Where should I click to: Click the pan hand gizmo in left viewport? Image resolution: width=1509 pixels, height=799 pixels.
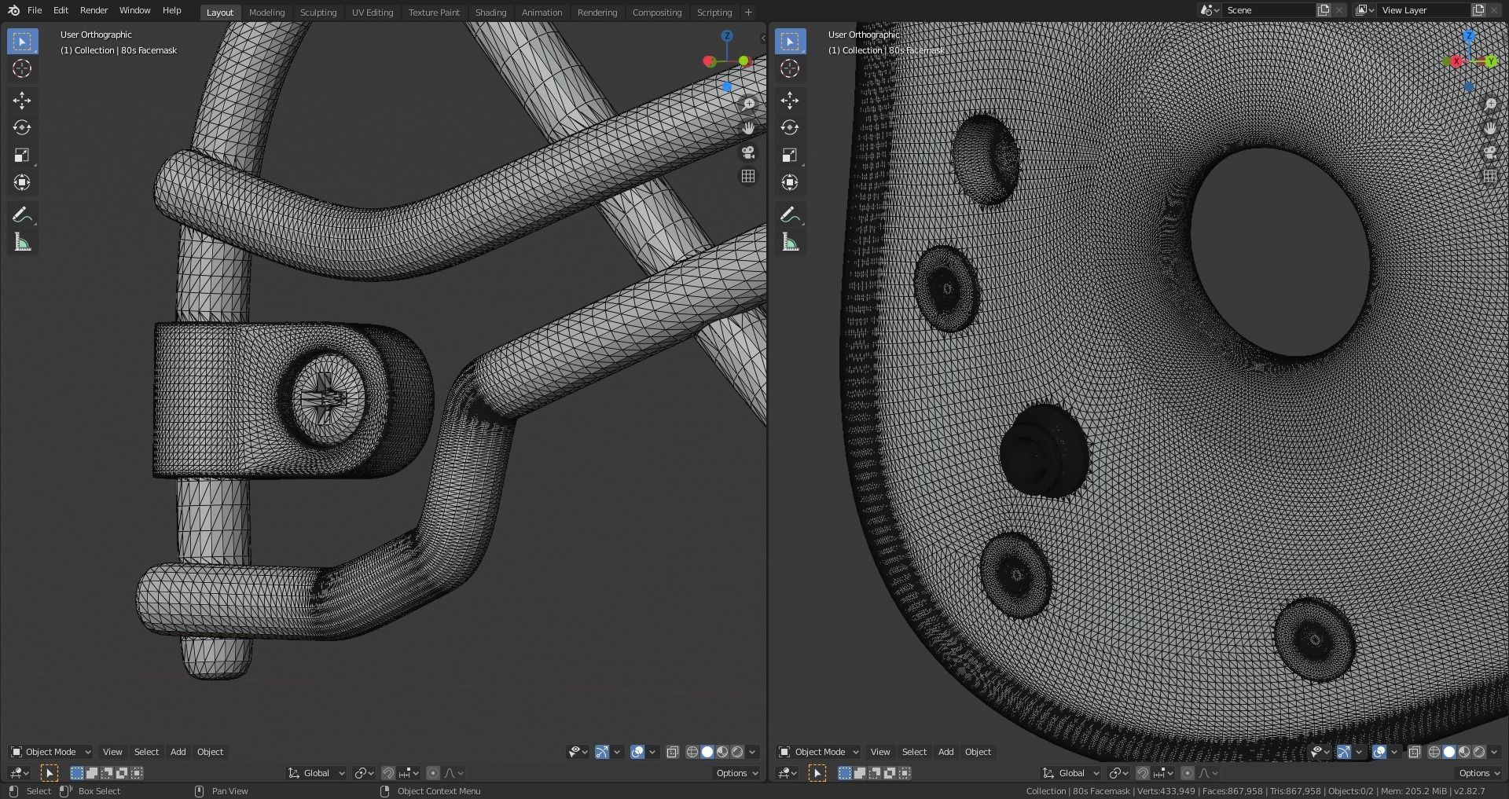(x=748, y=127)
